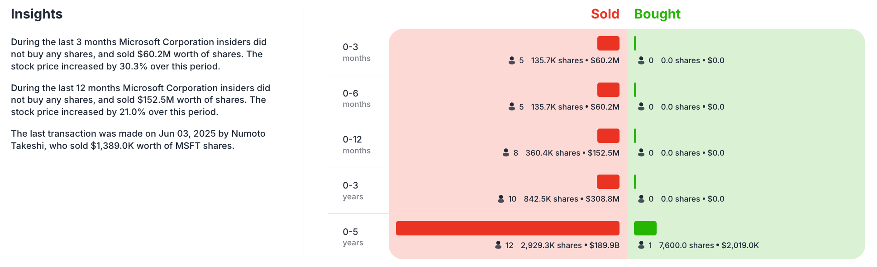Click the buyer person icon in 0-5 years row
The image size is (877, 267).
[641, 245]
